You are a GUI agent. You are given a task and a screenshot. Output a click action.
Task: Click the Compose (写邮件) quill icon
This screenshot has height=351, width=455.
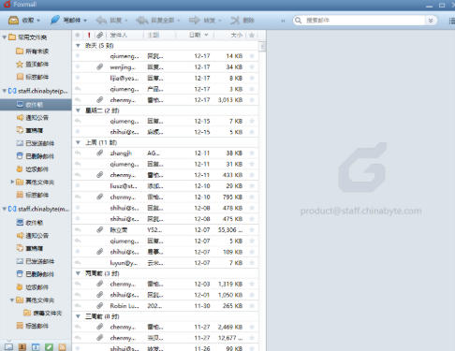55,20
